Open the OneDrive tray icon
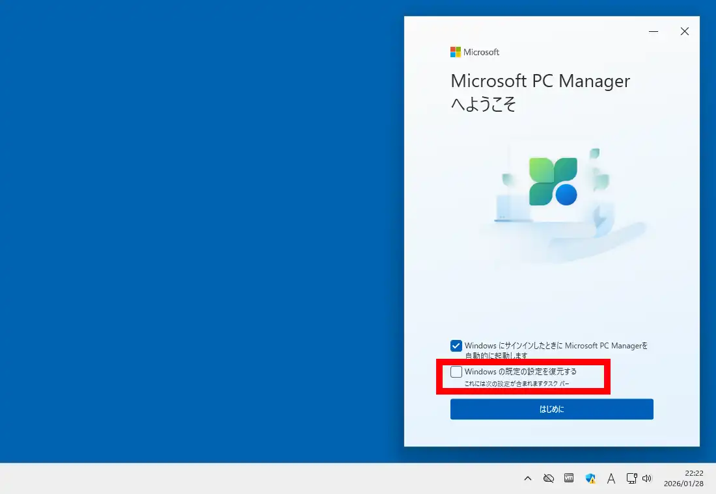 [x=549, y=478]
